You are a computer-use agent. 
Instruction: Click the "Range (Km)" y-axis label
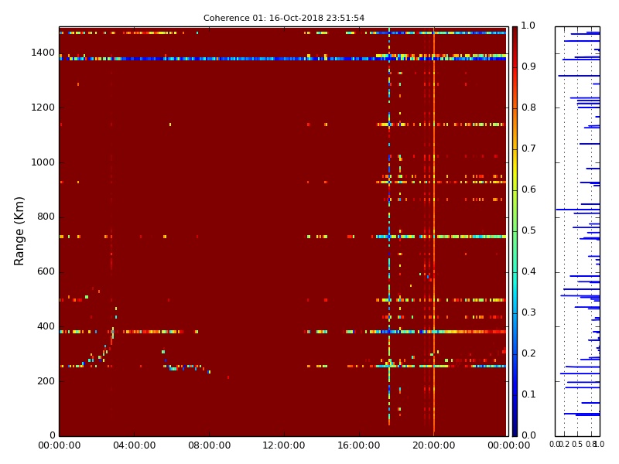tap(19, 230)
